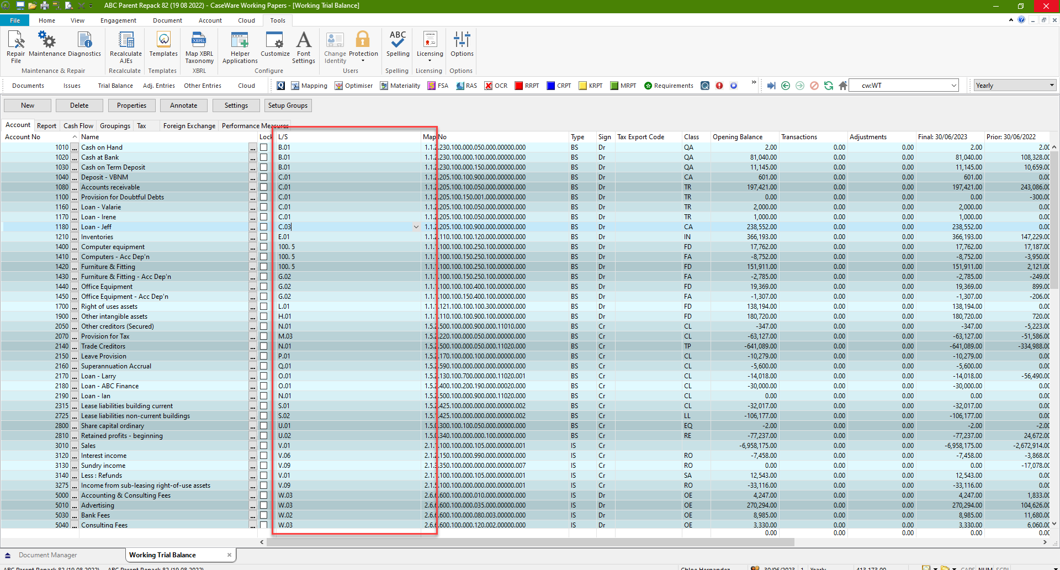Open Helper Applications settings
The width and height of the screenshot is (1060, 570).
(240, 47)
